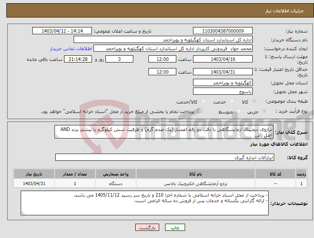Select the متوسط purchase type radio
Viewport: 314px width, 238px height.
(x=239, y=111)
